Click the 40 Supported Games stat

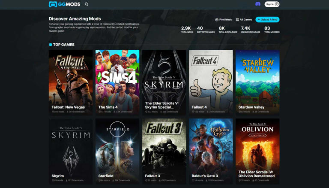coord(206,30)
